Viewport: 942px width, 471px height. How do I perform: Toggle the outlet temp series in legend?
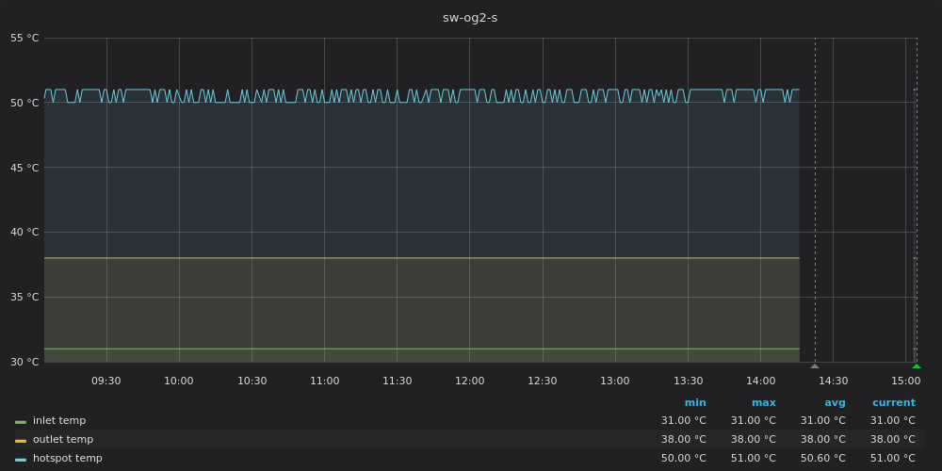pyautogui.click(x=63, y=440)
